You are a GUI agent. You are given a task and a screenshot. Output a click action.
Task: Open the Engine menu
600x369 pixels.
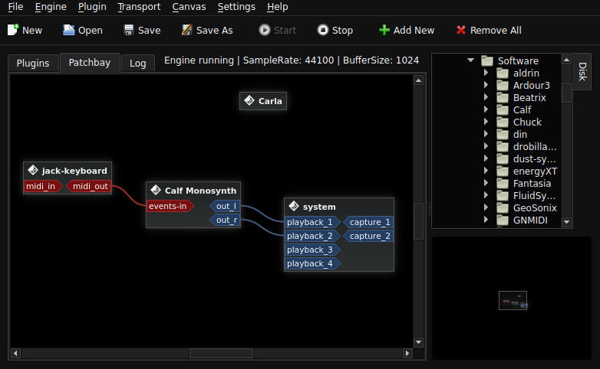click(51, 7)
